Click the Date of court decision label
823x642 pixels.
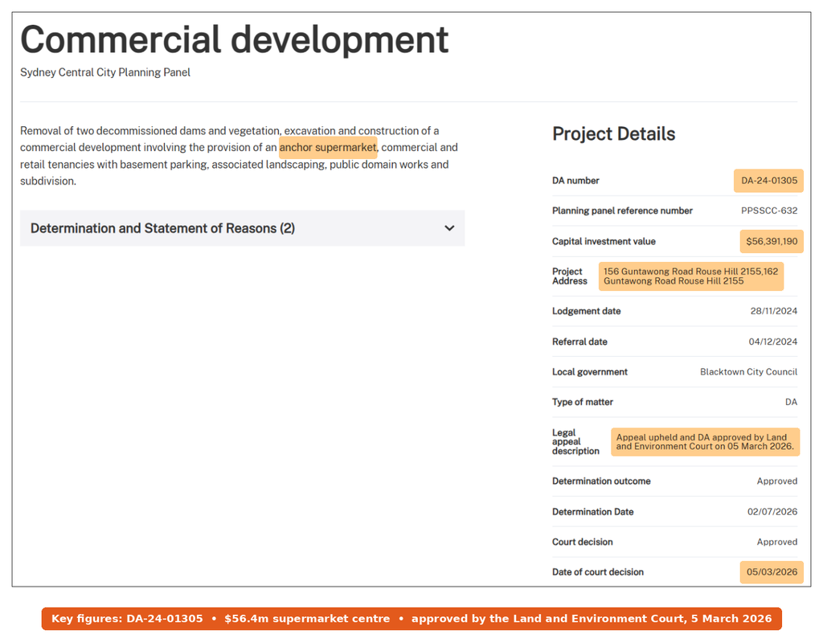pyautogui.click(x=597, y=572)
